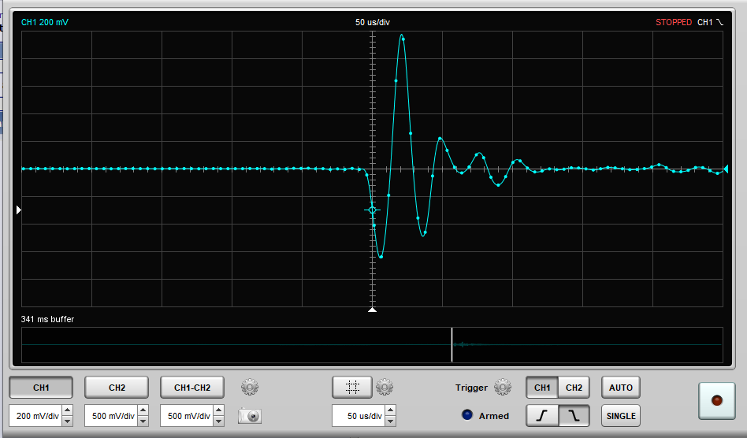Click the red record/run button
Image resolution: width=747 pixels, height=438 pixels.
coord(716,401)
